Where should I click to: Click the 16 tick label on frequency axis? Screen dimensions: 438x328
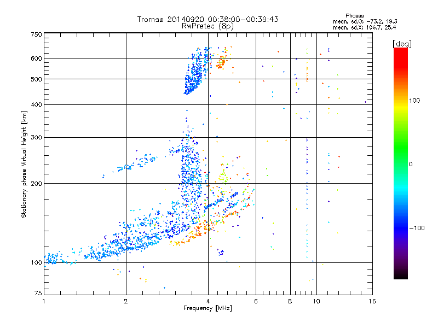coord(372,301)
